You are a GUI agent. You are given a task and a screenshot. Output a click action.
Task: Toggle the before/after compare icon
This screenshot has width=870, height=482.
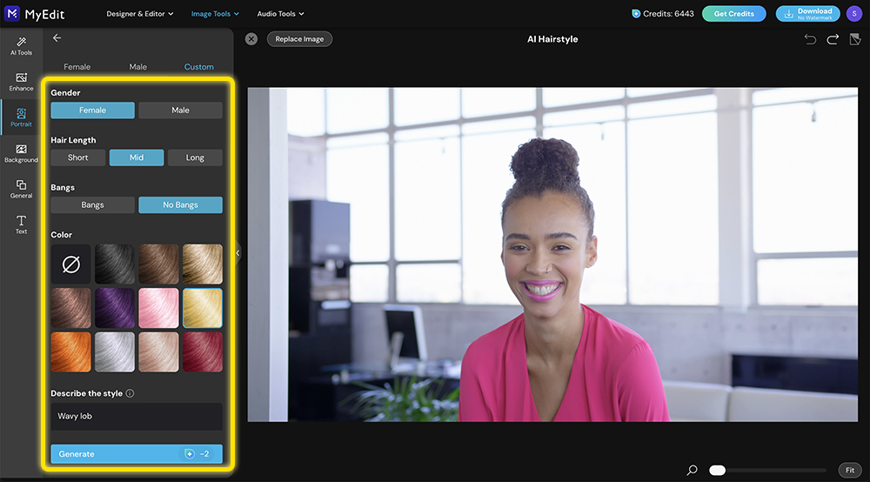pos(855,39)
